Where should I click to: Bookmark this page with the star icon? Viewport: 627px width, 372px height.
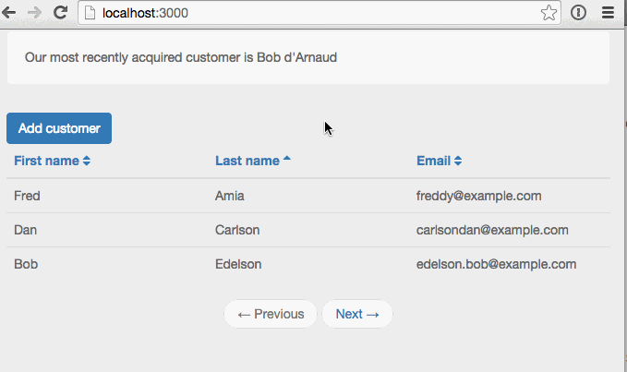pos(549,13)
